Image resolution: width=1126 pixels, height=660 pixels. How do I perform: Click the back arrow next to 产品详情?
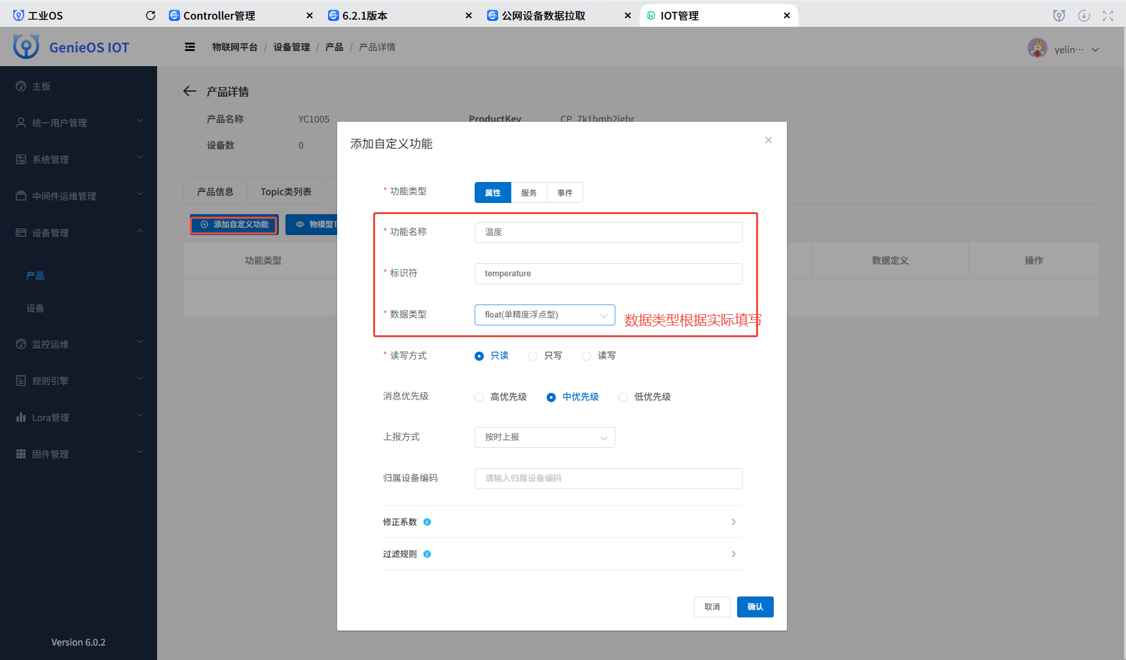189,91
